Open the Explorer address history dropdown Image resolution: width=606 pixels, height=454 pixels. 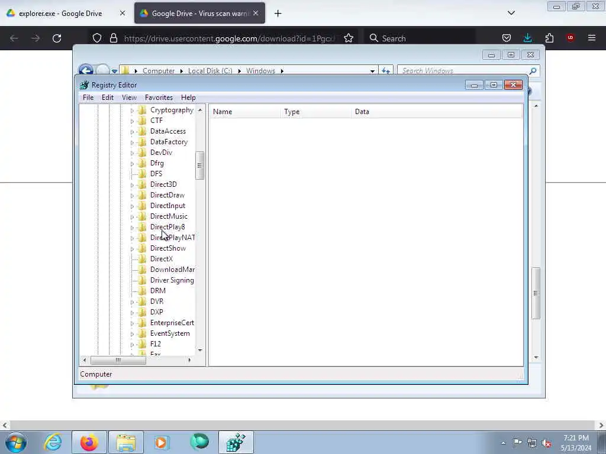(x=372, y=71)
